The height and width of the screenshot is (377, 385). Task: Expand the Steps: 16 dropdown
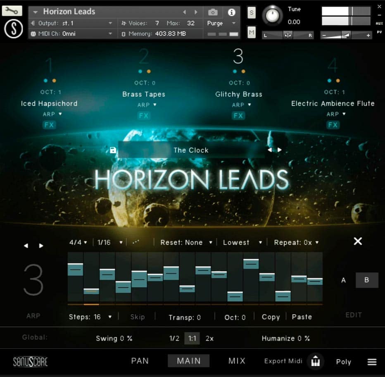pos(91,317)
